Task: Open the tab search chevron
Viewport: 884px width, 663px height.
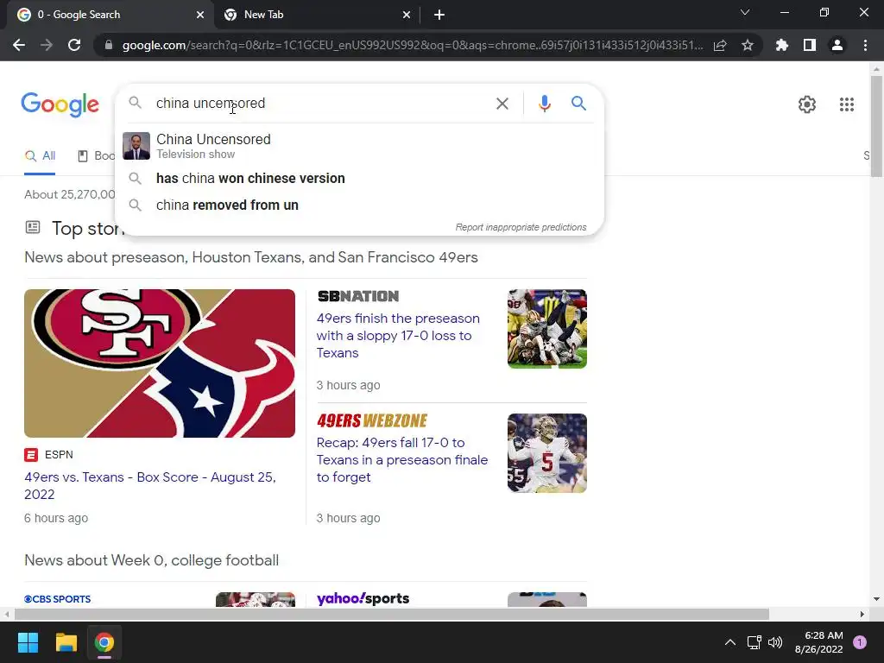Action: pyautogui.click(x=745, y=12)
